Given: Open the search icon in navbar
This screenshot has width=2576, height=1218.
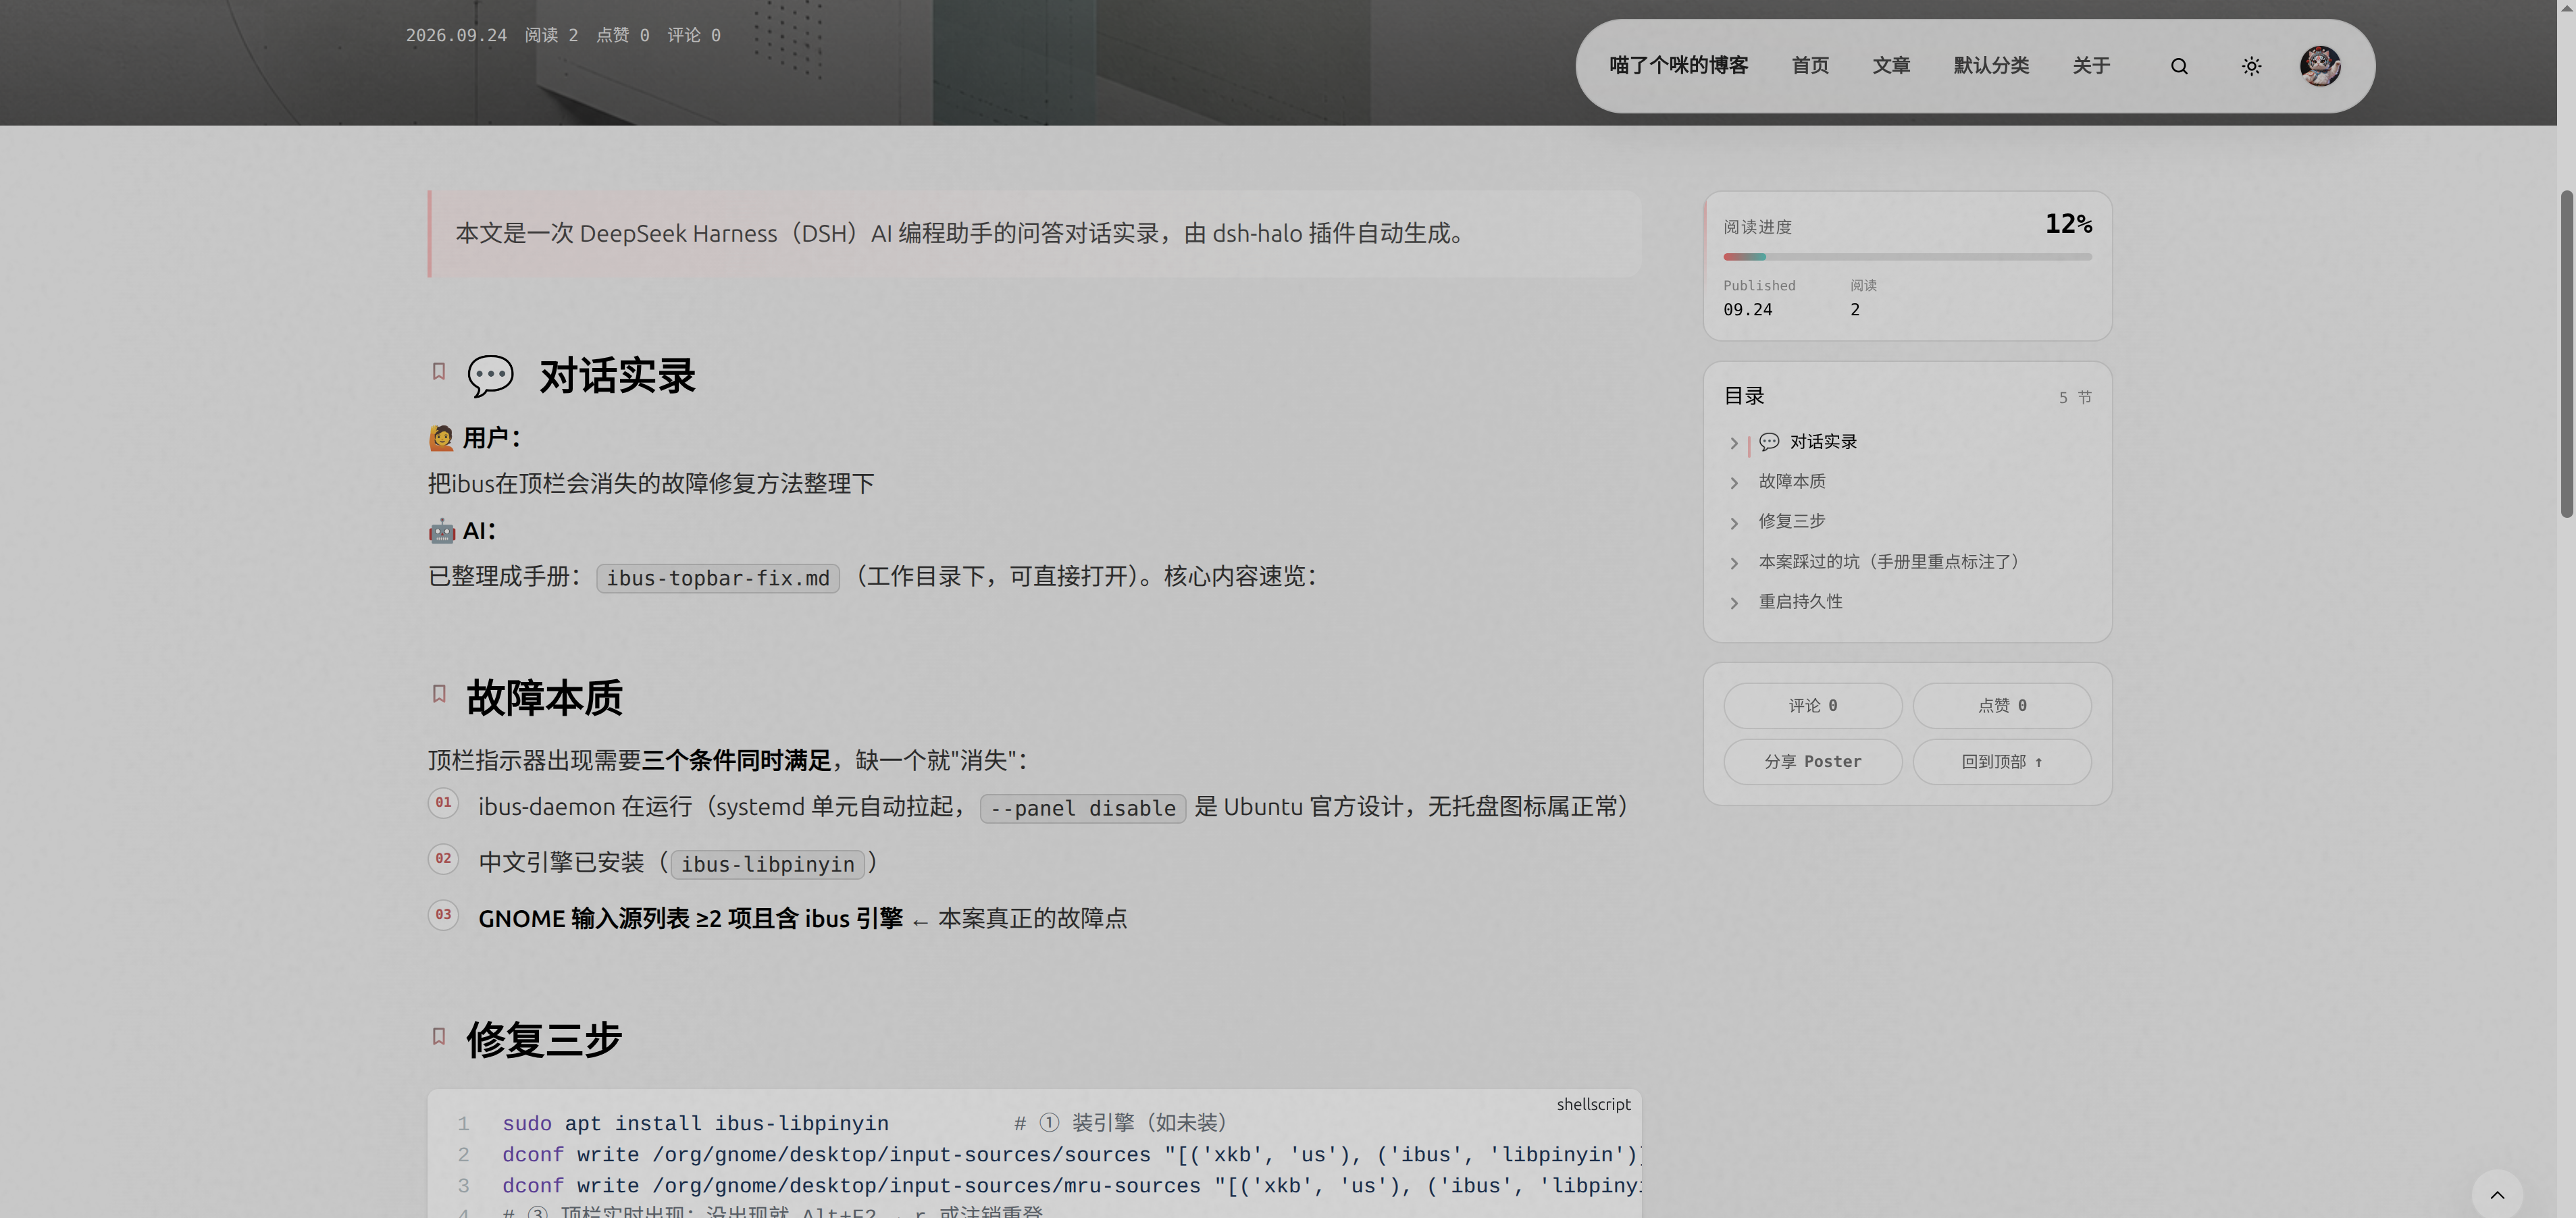Looking at the screenshot, I should click(x=2179, y=66).
